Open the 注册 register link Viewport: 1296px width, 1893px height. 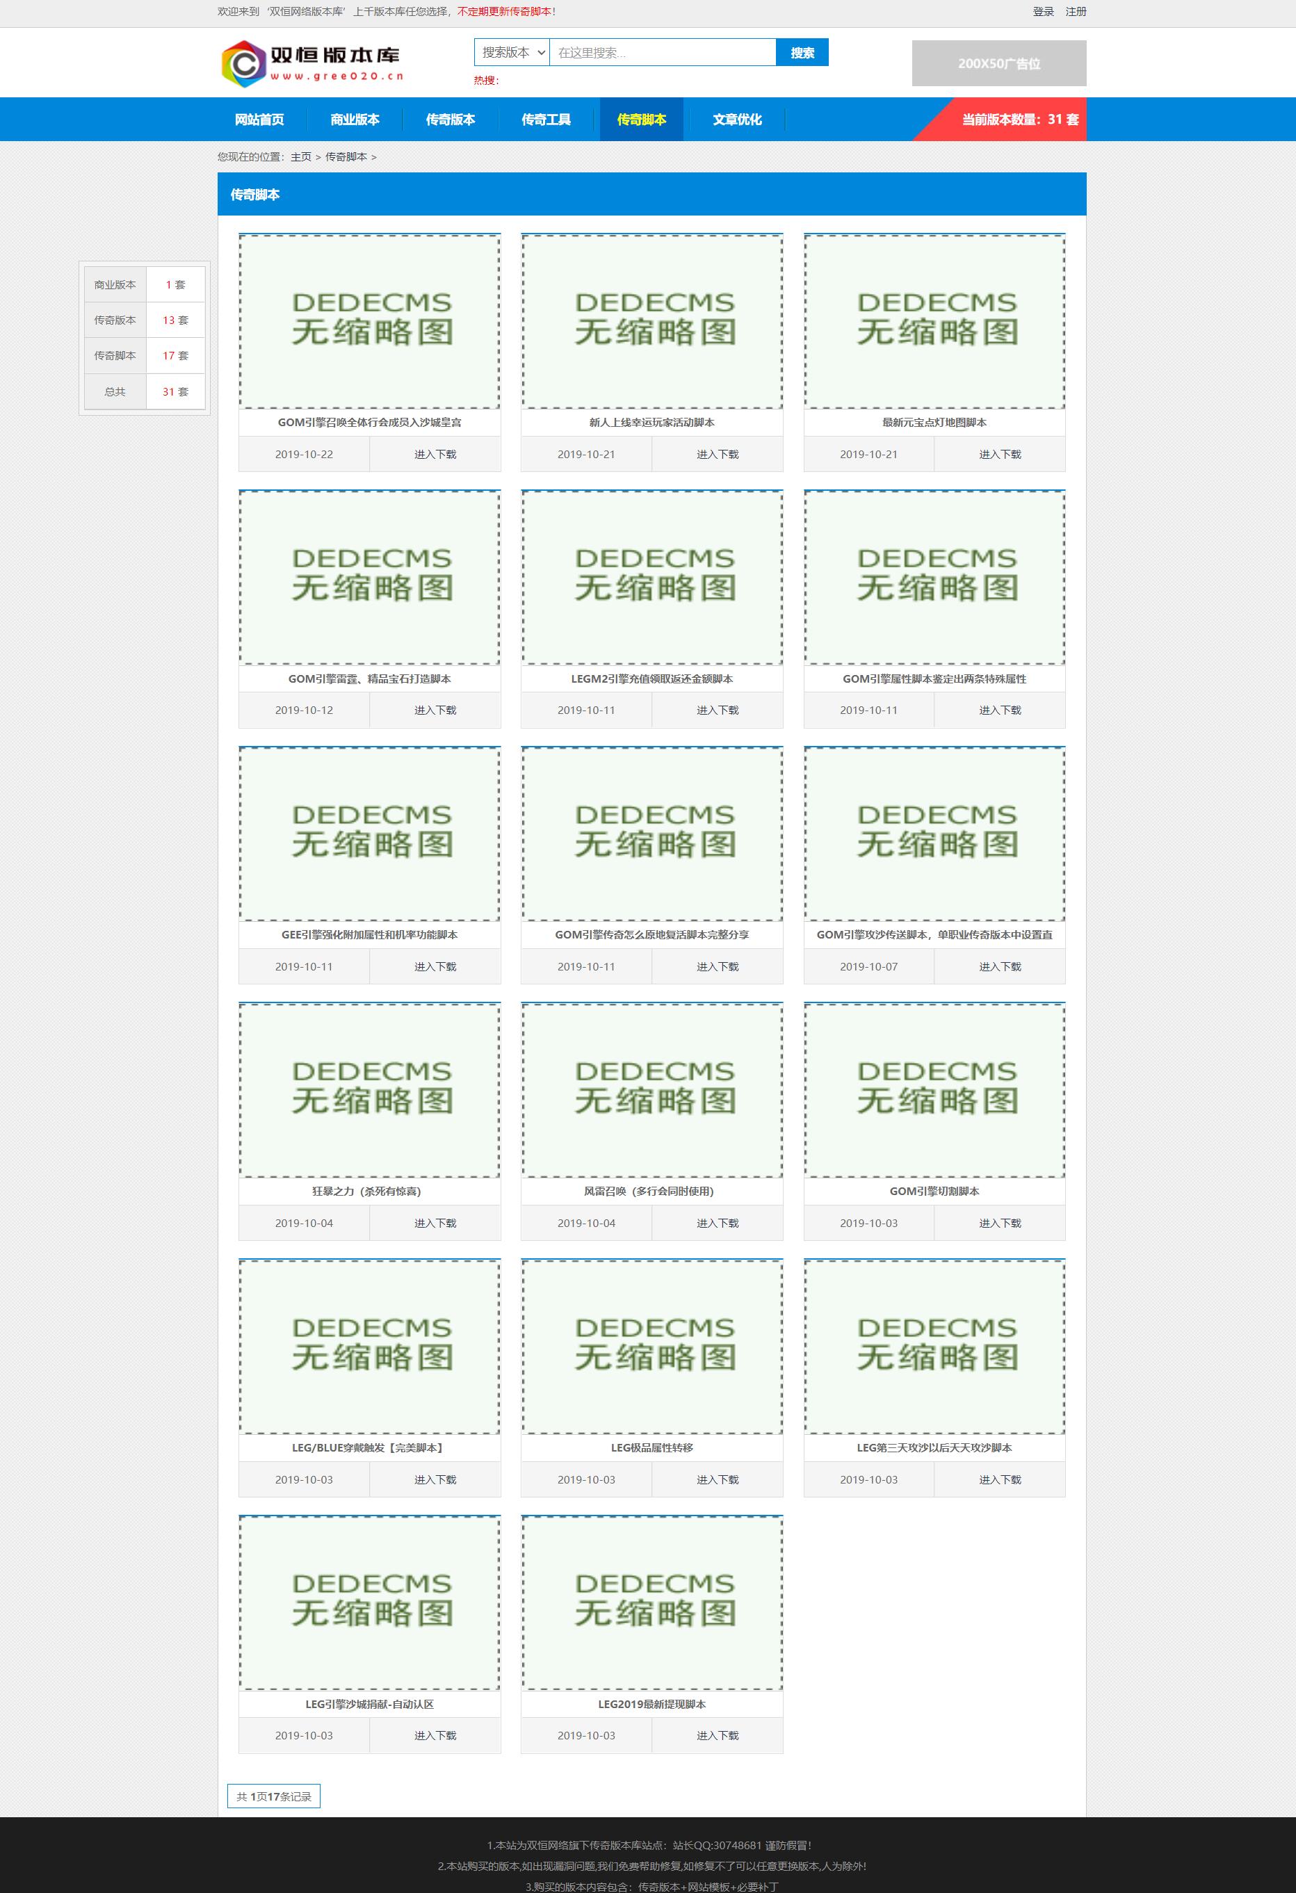click(1075, 11)
